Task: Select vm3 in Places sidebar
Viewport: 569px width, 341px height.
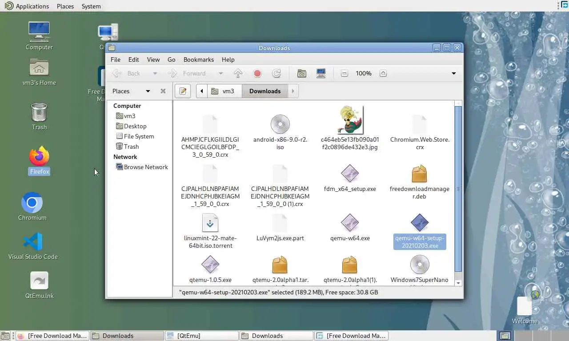Action: click(126, 116)
